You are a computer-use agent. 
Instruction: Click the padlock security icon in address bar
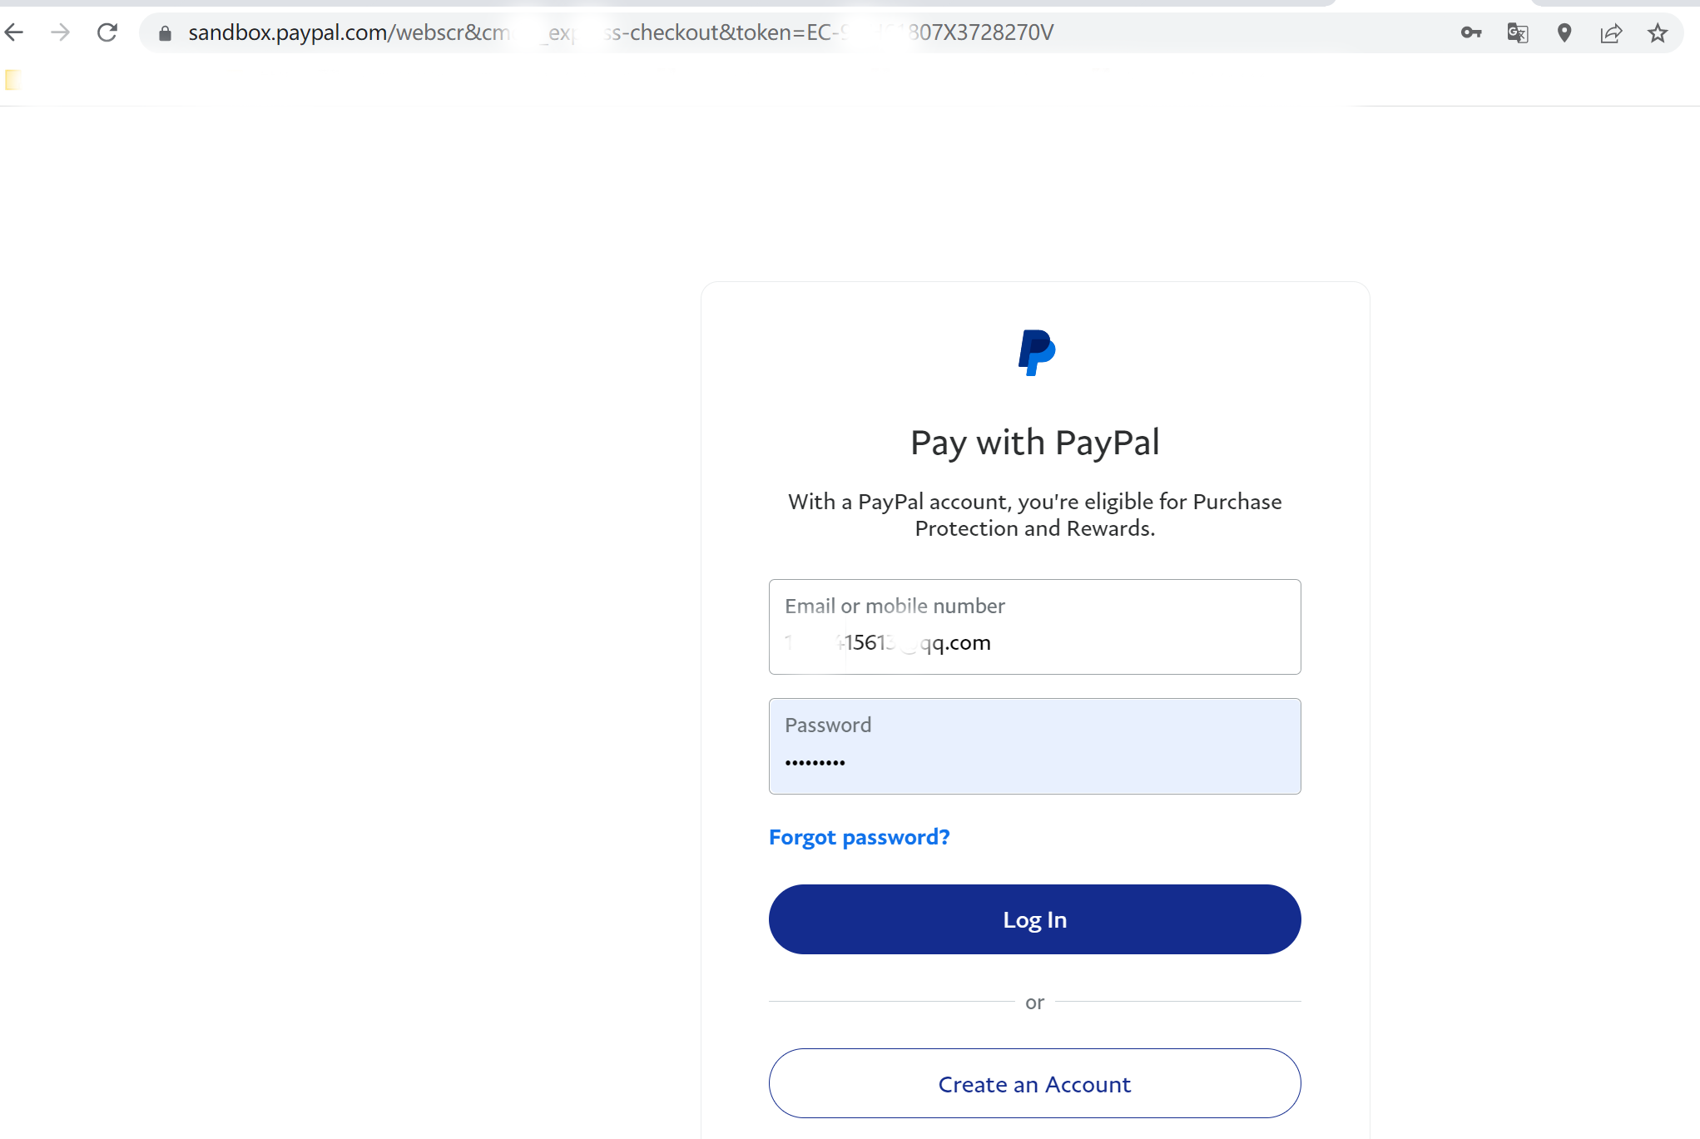[x=165, y=33]
